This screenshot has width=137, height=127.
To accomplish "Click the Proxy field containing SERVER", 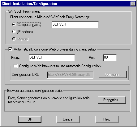I will click(52, 58).
